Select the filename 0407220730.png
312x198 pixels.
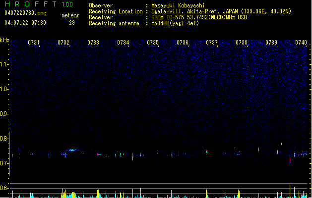tap(25, 13)
